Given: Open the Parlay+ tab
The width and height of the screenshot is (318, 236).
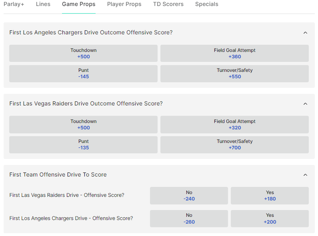Looking at the screenshot, I should (14, 4).
